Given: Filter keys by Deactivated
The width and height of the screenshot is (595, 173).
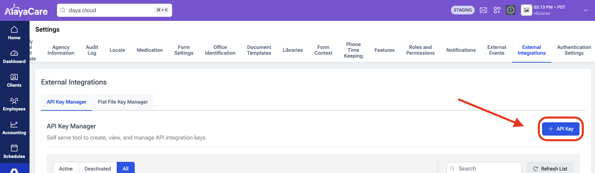Looking at the screenshot, I should [x=98, y=168].
